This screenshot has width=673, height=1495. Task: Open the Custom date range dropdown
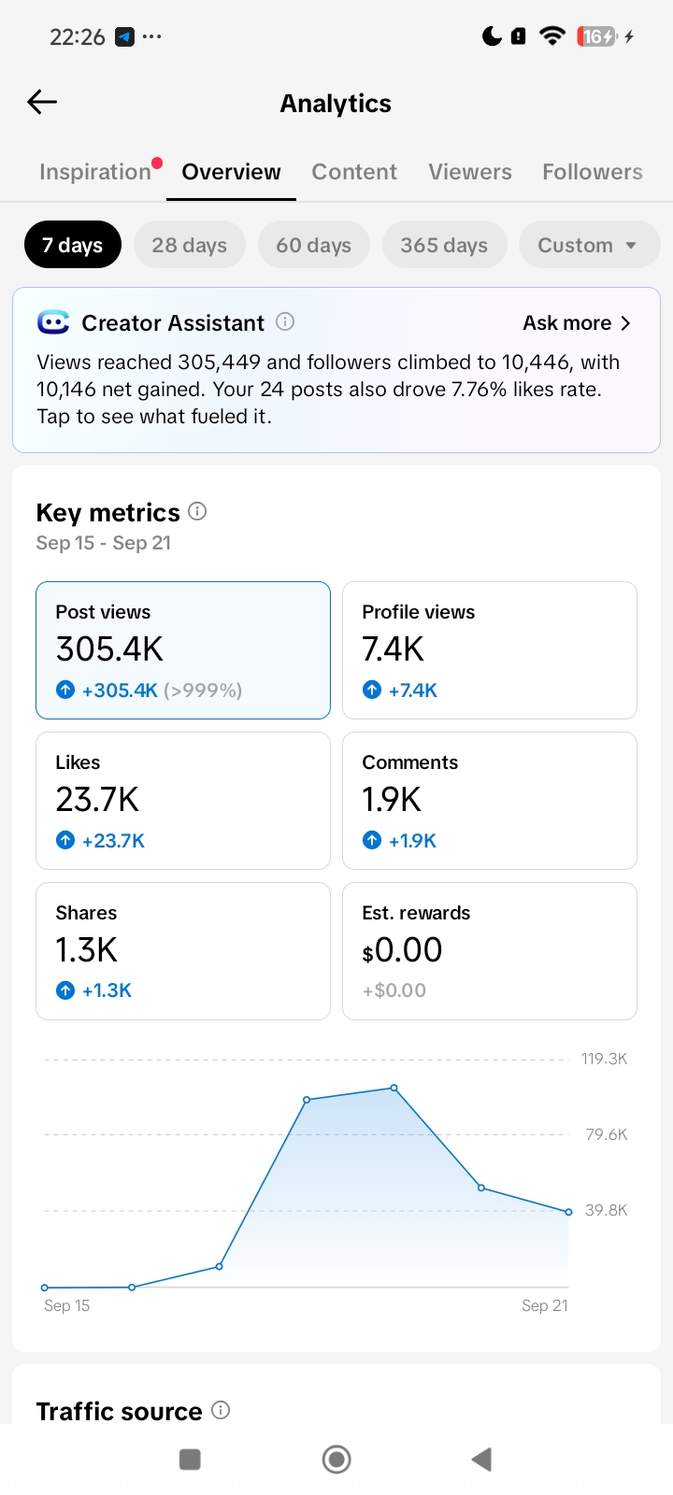pyautogui.click(x=589, y=245)
